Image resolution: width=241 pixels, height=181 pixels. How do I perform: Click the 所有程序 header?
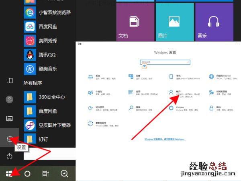(x=33, y=83)
